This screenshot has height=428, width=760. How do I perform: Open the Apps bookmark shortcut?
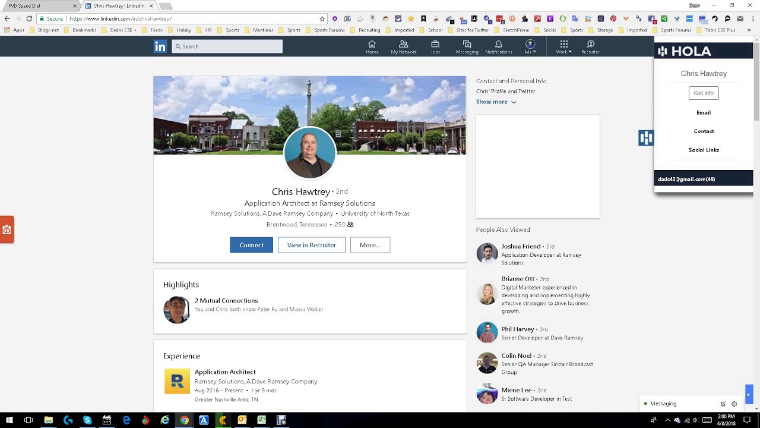[14, 30]
